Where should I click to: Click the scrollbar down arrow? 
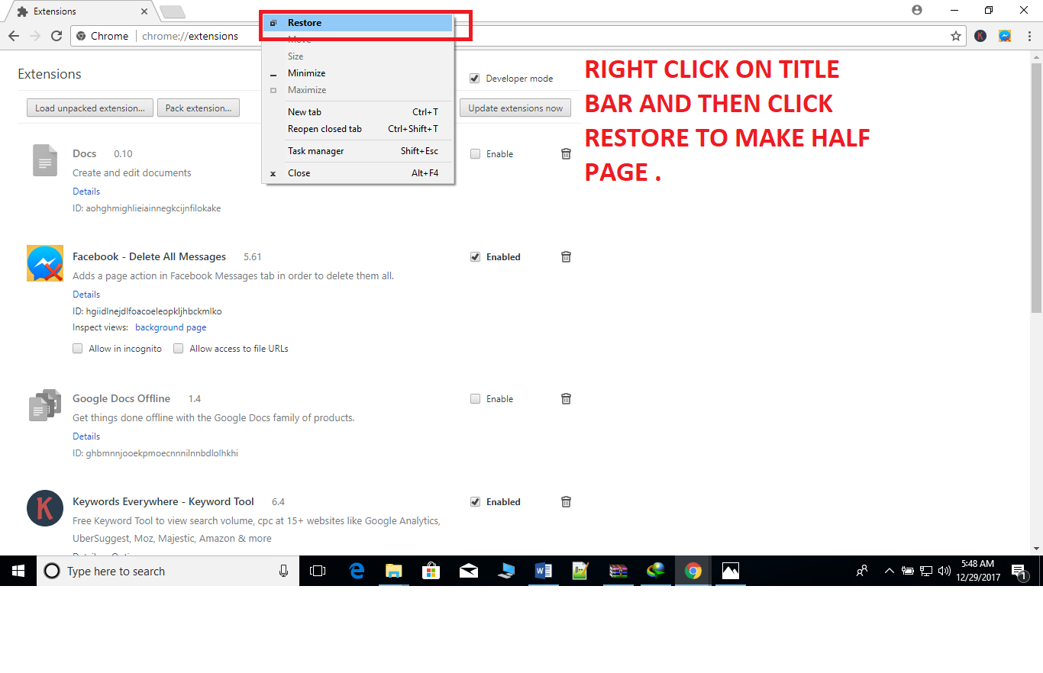pos(1037,547)
